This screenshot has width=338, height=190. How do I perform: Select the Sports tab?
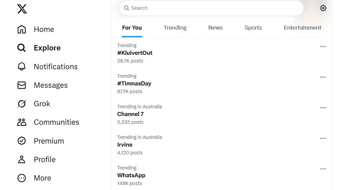pyautogui.click(x=253, y=28)
